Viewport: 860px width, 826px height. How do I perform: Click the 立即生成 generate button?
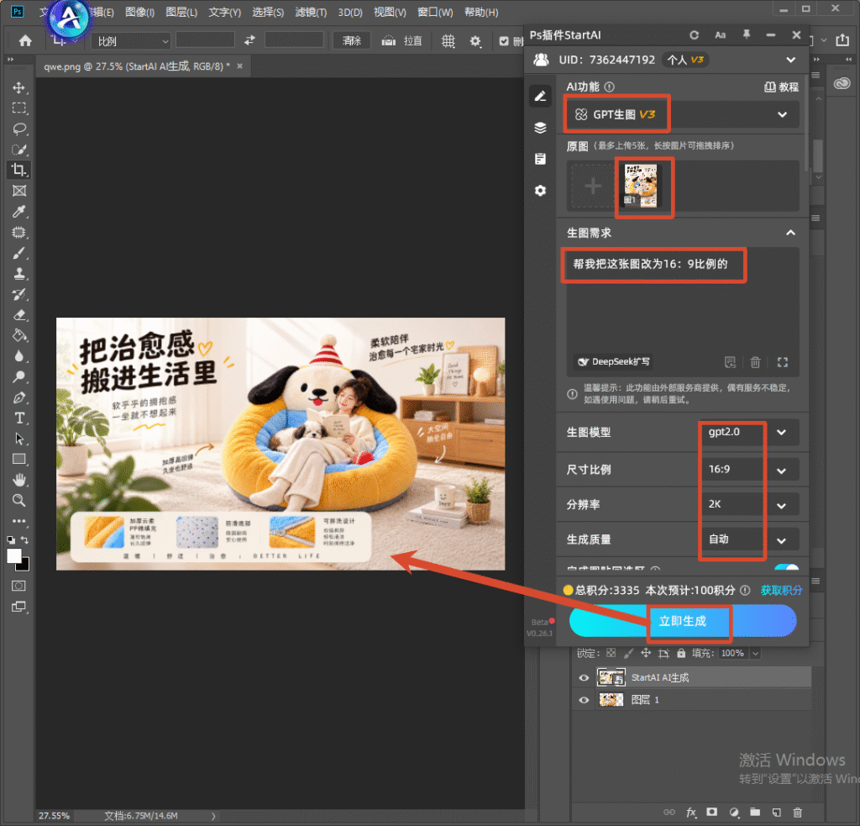pyautogui.click(x=682, y=621)
